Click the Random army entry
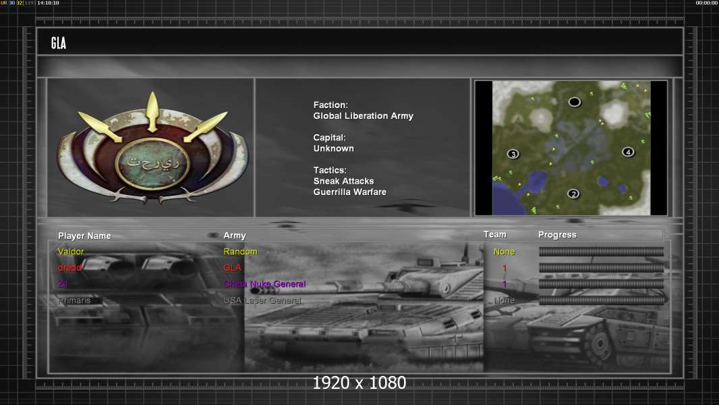This screenshot has width=719, height=405. pos(240,251)
